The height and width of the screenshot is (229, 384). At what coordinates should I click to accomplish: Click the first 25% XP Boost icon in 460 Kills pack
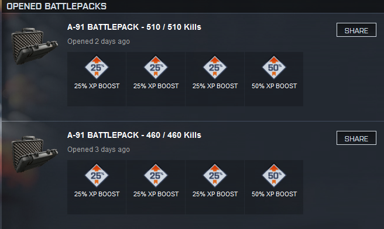pyautogui.click(x=97, y=175)
